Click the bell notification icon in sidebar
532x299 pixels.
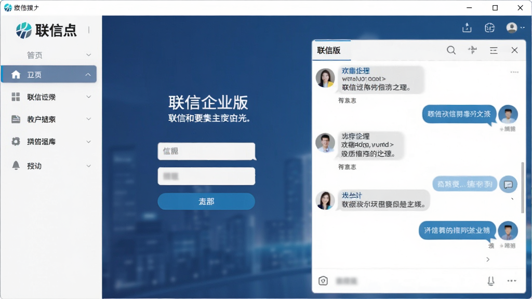[x=16, y=165]
